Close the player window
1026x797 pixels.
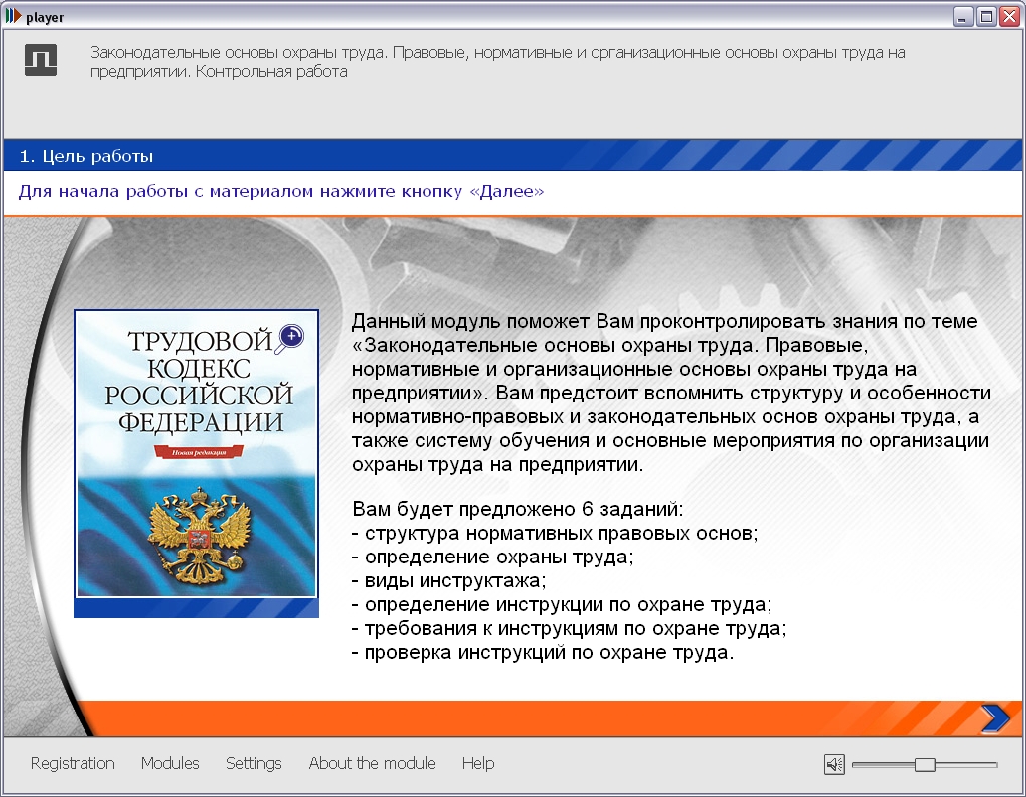click(x=1009, y=16)
